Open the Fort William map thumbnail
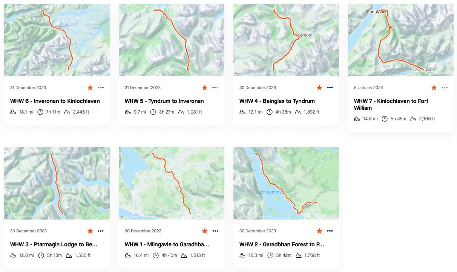457x272 pixels. coord(401,40)
